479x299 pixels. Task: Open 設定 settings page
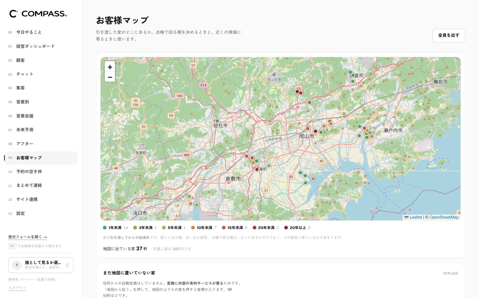41,213
